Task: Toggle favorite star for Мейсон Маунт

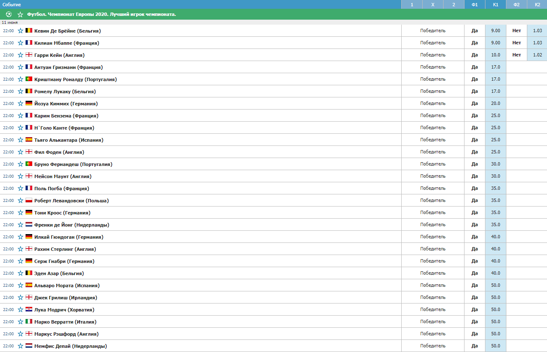Action: click(x=21, y=176)
